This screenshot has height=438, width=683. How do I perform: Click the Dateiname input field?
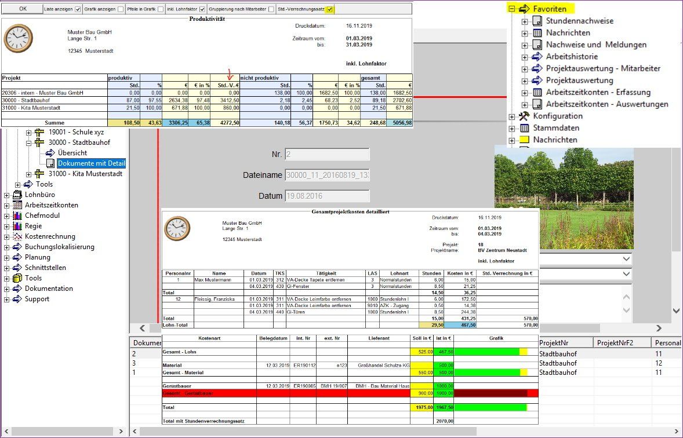coord(327,175)
